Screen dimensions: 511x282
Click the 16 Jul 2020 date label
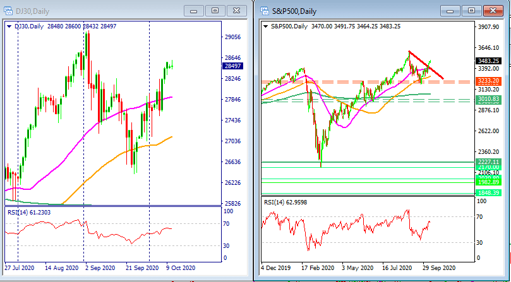tap(397, 267)
